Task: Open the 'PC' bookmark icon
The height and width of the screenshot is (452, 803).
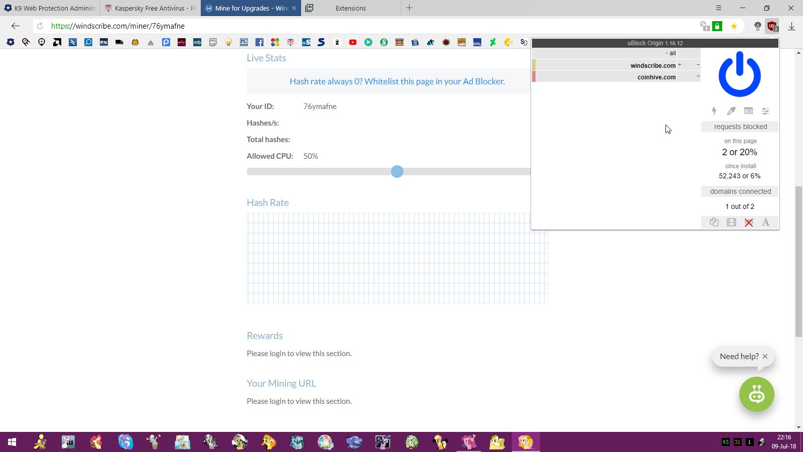Action: click(244, 42)
